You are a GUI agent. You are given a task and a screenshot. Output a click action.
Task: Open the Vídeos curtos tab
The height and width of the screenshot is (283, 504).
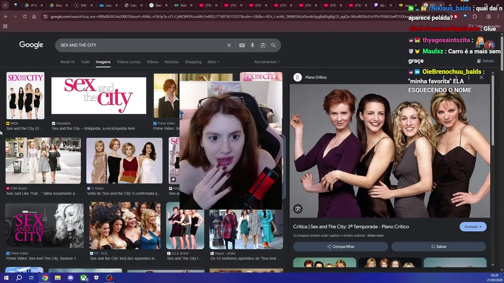tap(128, 62)
